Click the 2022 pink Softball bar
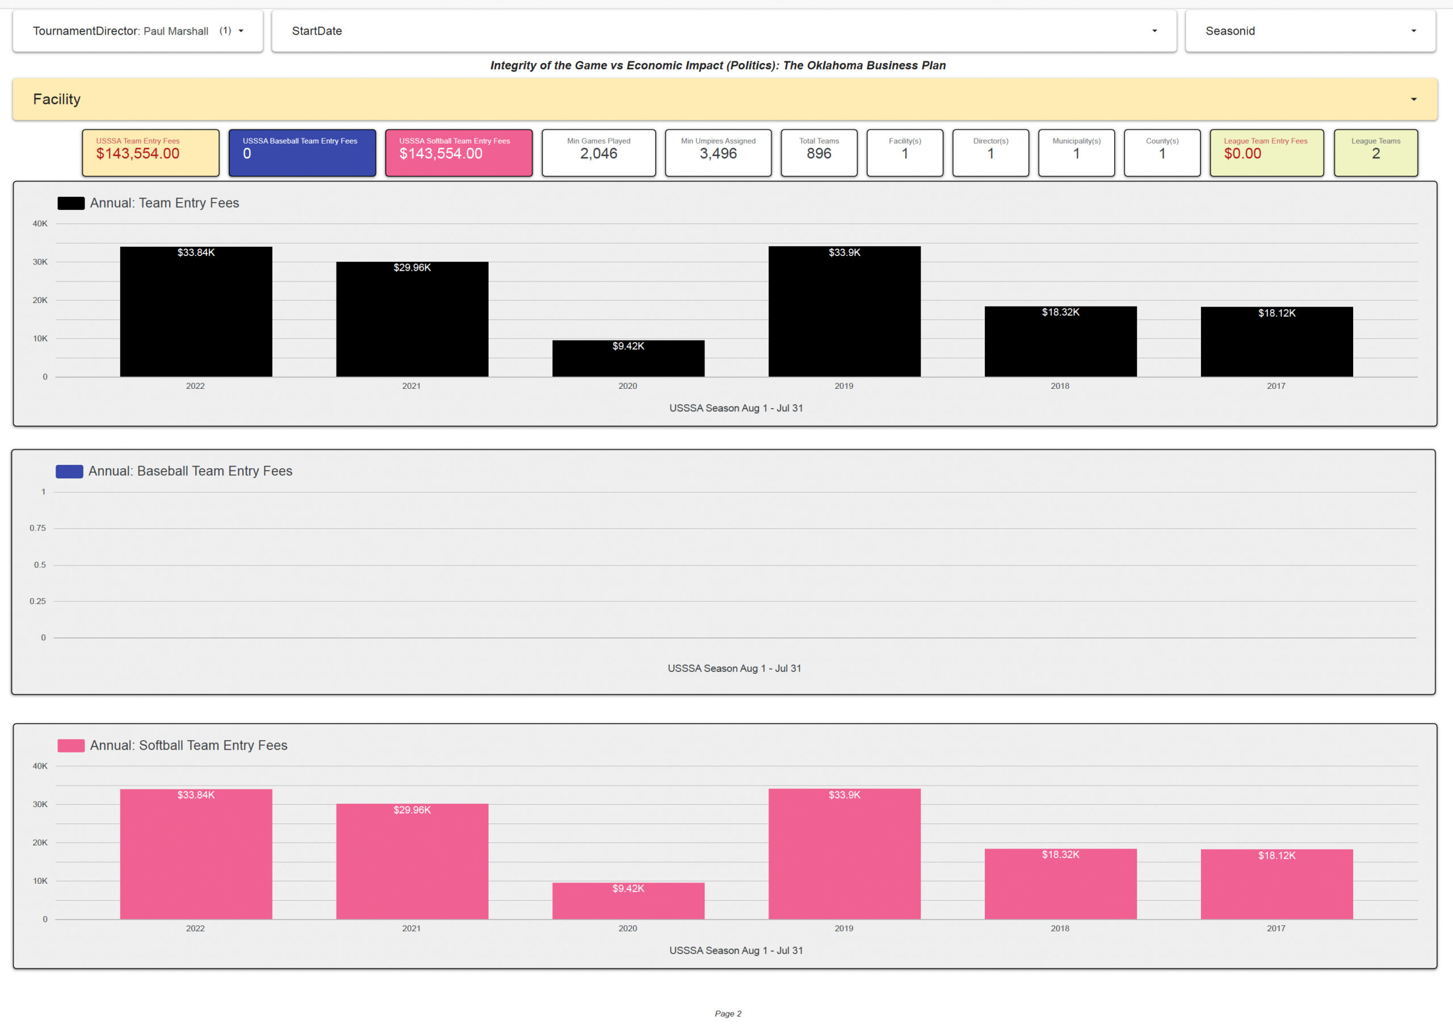The height and width of the screenshot is (1033, 1453). [196, 854]
